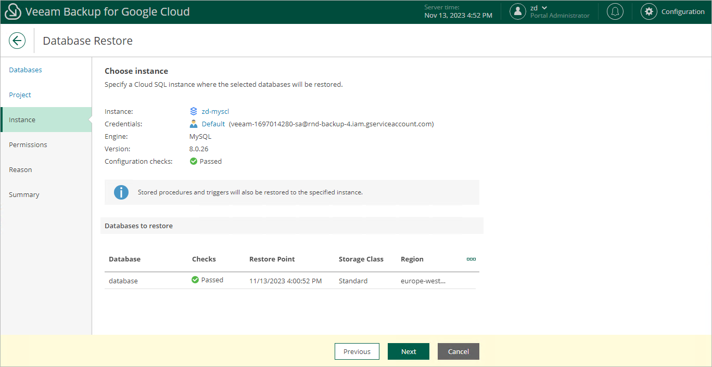Click the 'Portal Administrator' role text
The height and width of the screenshot is (367, 712).
coord(560,16)
